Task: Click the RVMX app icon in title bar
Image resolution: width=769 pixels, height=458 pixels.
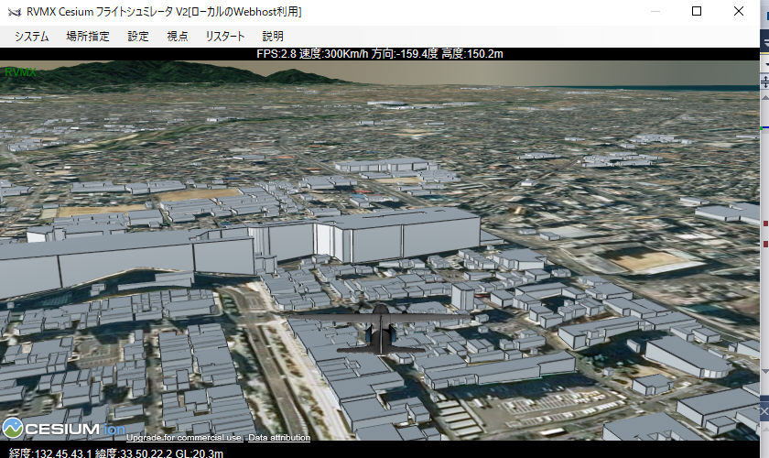Action: tap(14, 12)
